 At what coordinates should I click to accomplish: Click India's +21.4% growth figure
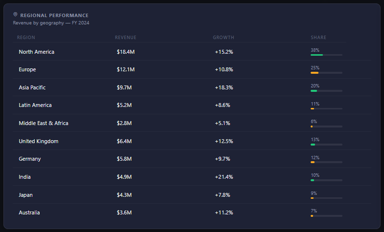pyautogui.click(x=224, y=177)
